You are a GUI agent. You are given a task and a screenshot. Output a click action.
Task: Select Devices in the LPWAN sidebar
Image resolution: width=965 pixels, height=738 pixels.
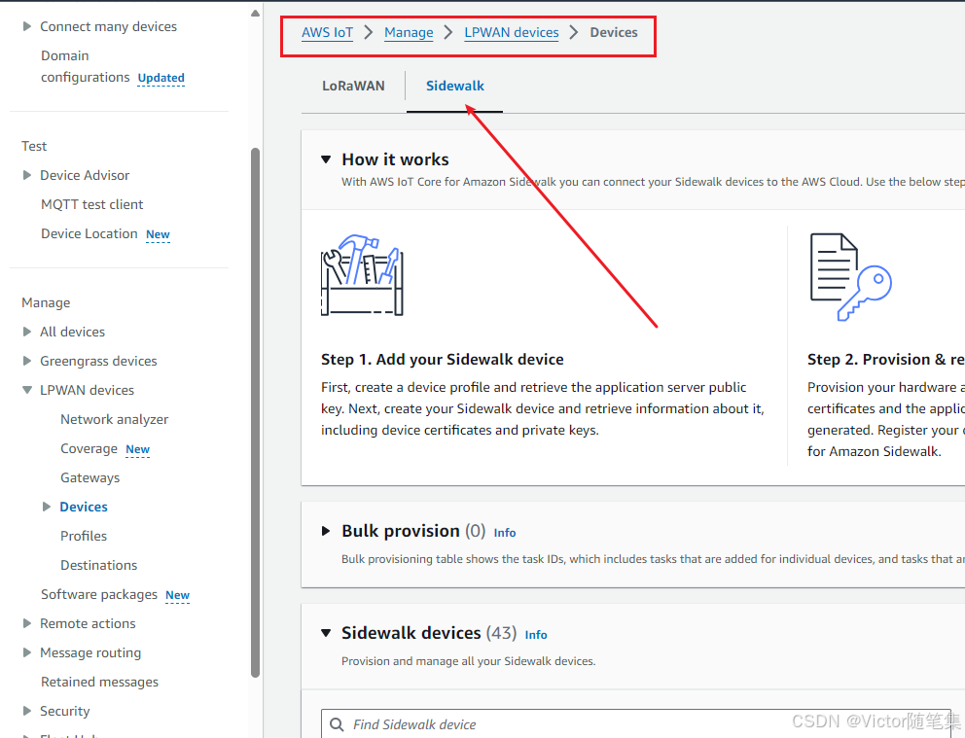pyautogui.click(x=84, y=507)
